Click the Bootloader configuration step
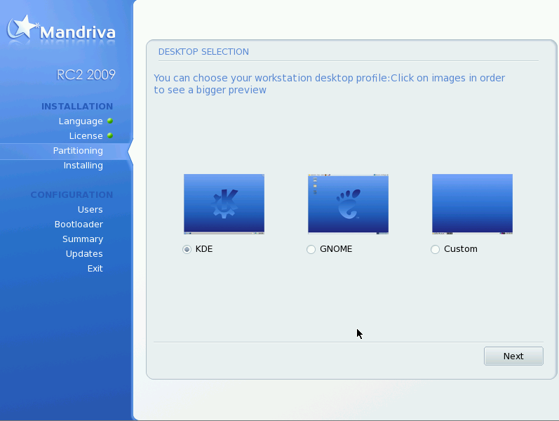 tap(79, 225)
